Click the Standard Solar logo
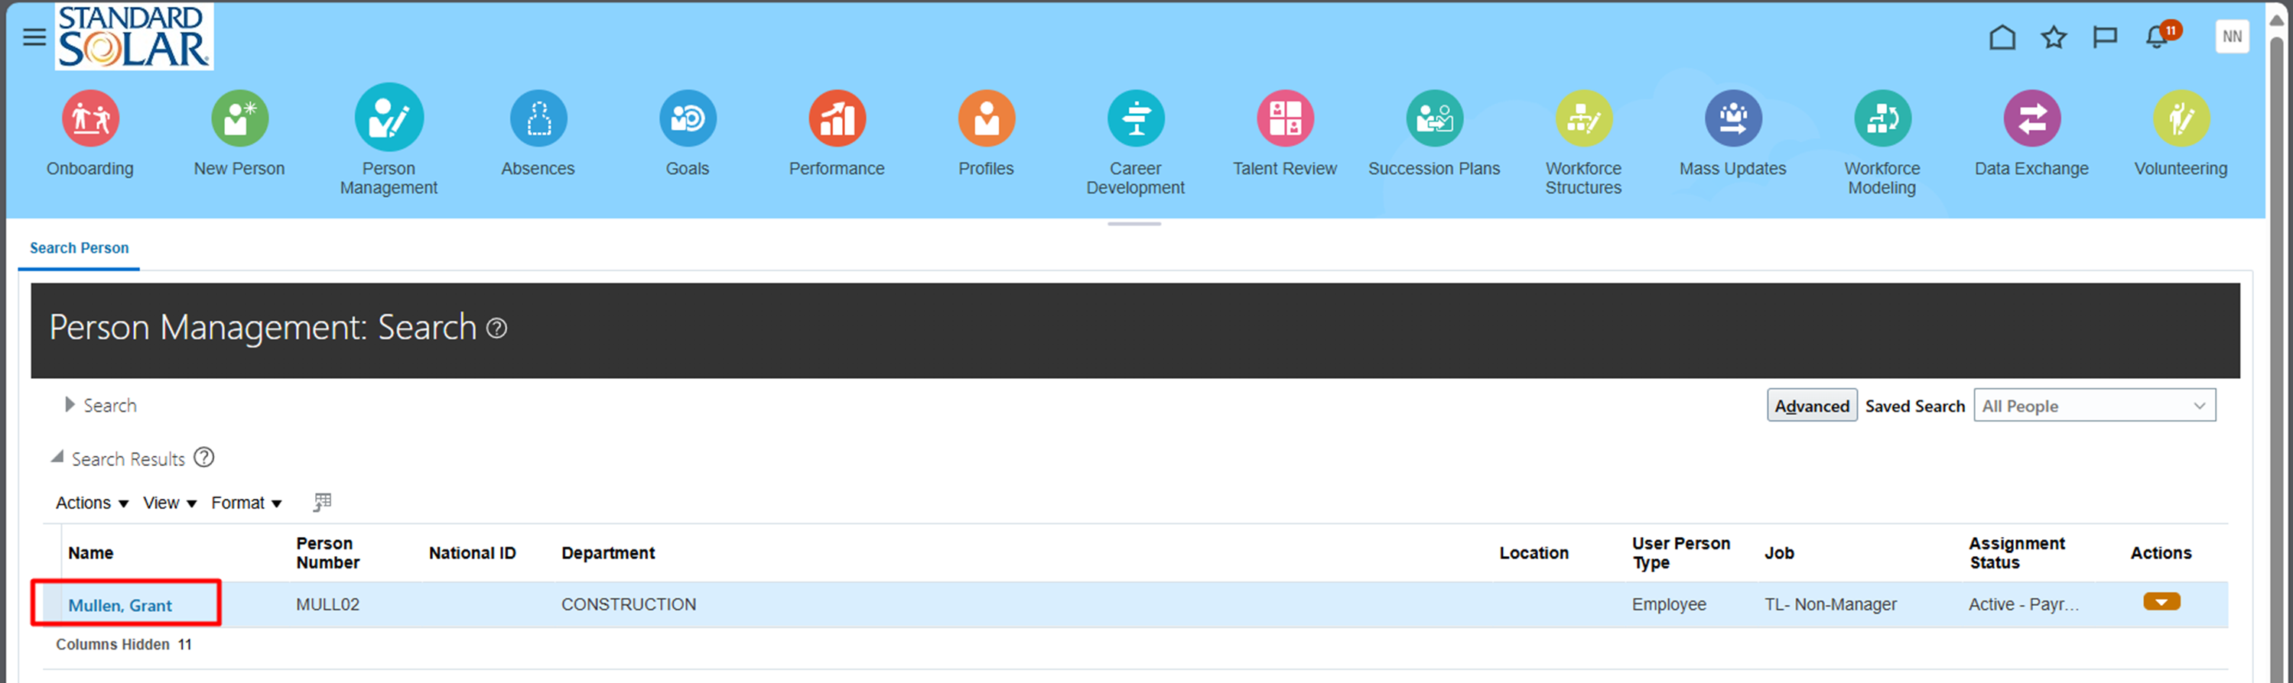Image resolution: width=2293 pixels, height=683 pixels. pos(134,37)
